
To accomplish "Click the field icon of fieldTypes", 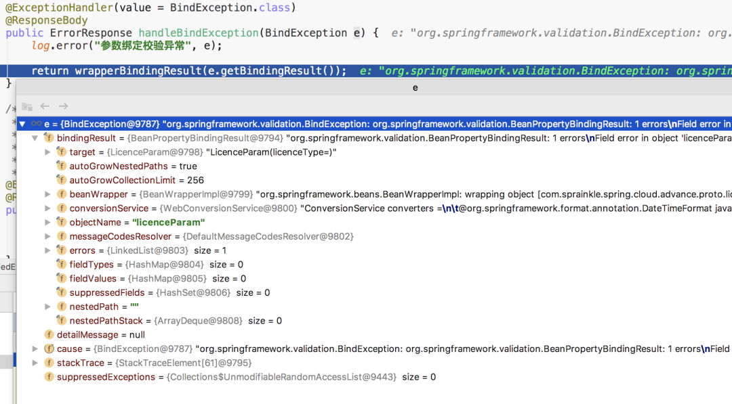I will coord(61,264).
